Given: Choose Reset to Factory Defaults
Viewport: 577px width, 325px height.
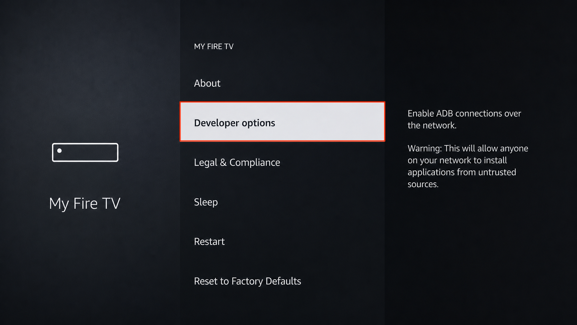Looking at the screenshot, I should coord(282,281).
